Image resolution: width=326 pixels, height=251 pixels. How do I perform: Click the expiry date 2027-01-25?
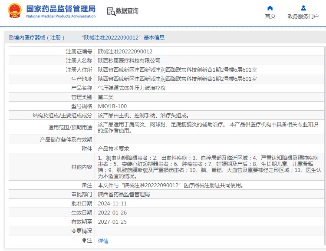coord(112,221)
